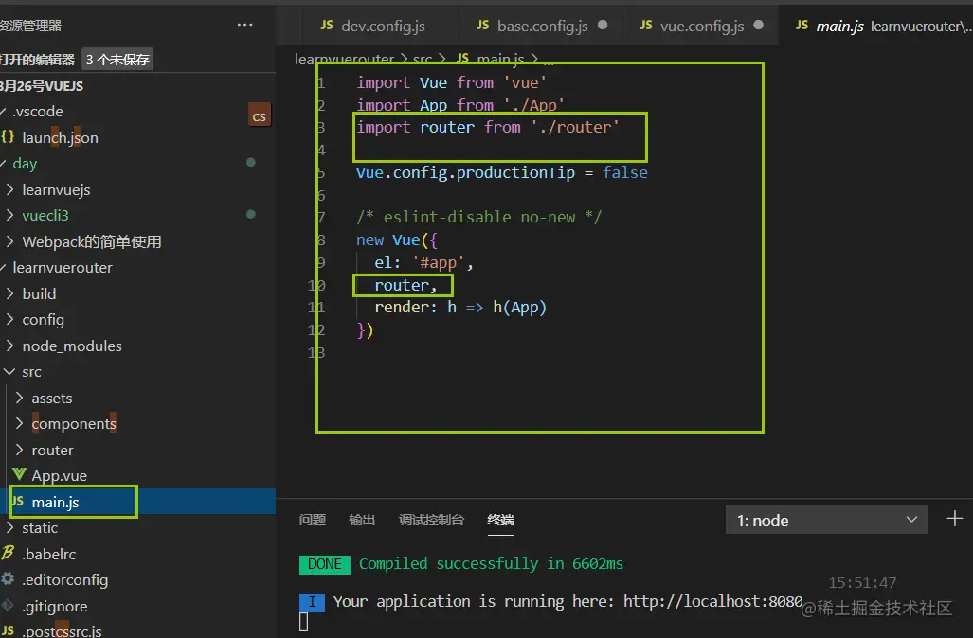The image size is (973, 638).
Task: Click the JS icon on dev.config.js tab
Action: click(x=327, y=25)
